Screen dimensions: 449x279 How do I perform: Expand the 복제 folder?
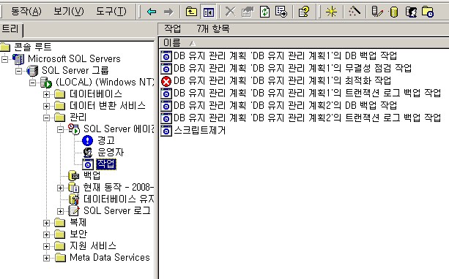tap(46, 223)
